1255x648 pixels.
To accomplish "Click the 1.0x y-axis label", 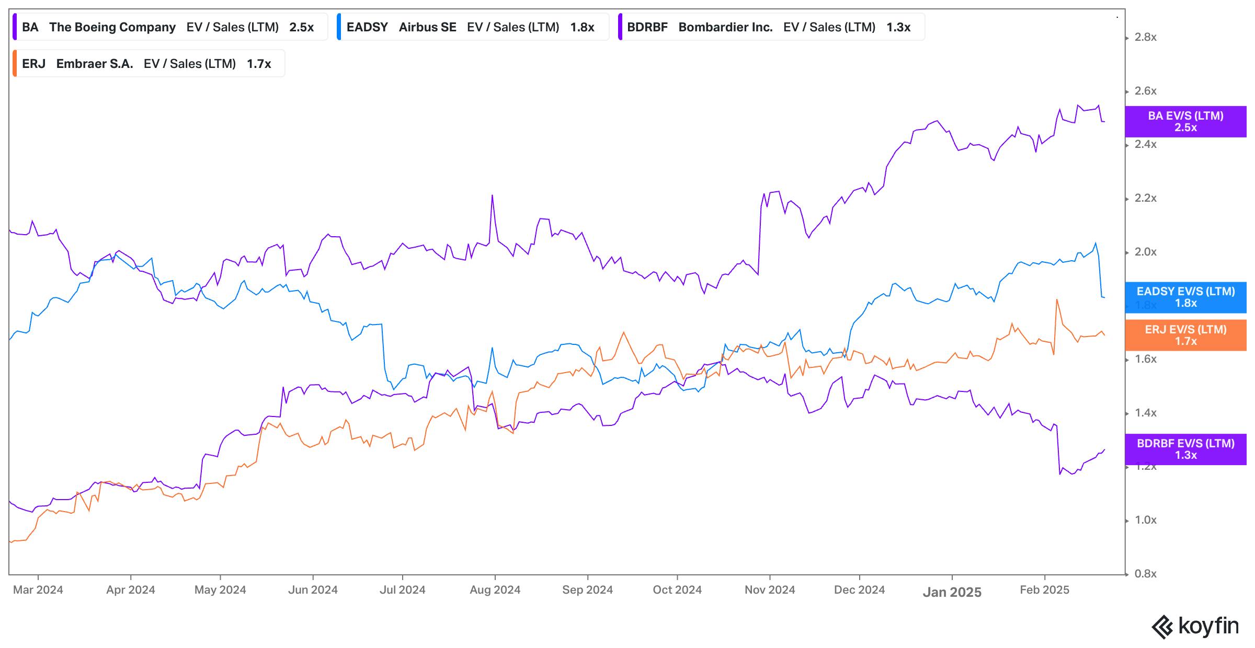I will click(x=1145, y=520).
